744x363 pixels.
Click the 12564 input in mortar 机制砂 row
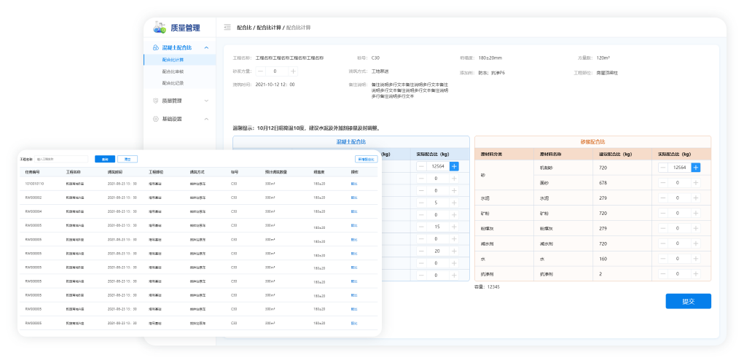679,168
